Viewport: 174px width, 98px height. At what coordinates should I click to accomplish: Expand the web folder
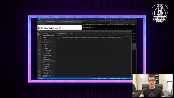click(45, 57)
